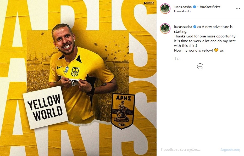Viewport: 244px width, 156px height.
Task: Click the small club badge on the shirt
Action: point(75,72)
